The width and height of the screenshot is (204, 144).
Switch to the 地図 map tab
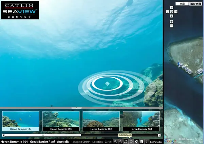click(x=182, y=4)
